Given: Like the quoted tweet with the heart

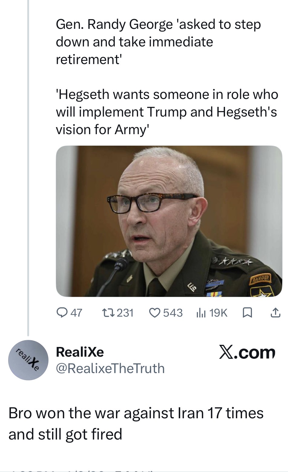Looking at the screenshot, I should pos(155,312).
